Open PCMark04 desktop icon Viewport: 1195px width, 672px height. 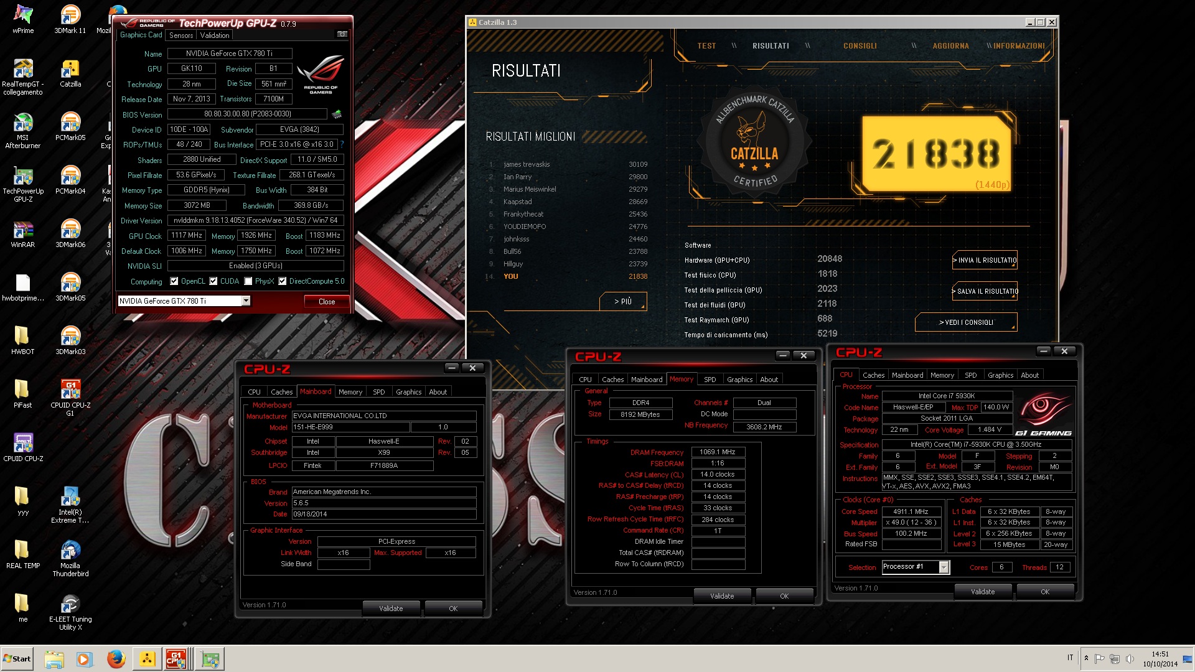tap(70, 180)
